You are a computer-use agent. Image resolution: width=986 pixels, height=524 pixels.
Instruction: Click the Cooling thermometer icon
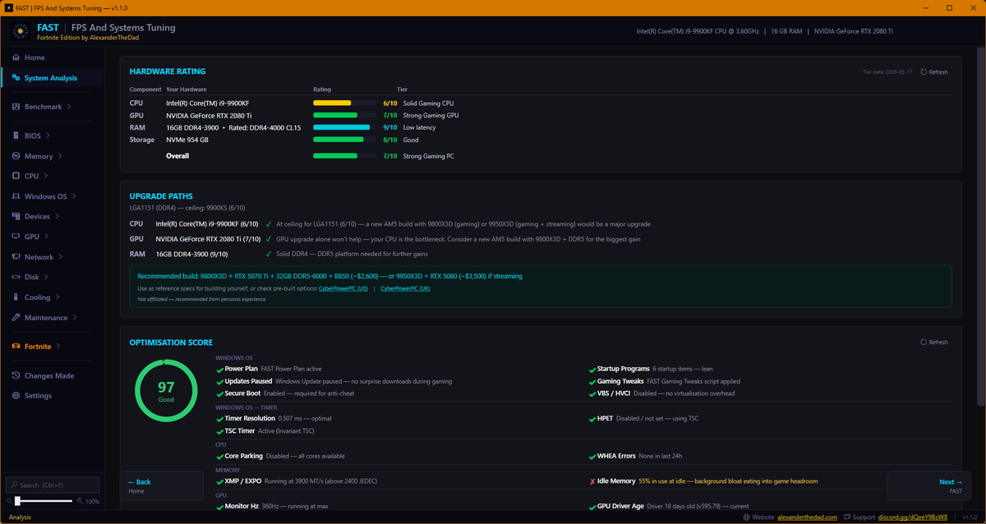pyautogui.click(x=16, y=297)
